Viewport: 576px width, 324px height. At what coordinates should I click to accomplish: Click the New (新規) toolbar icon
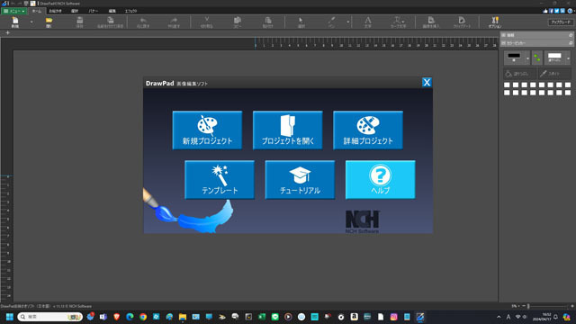15,22
